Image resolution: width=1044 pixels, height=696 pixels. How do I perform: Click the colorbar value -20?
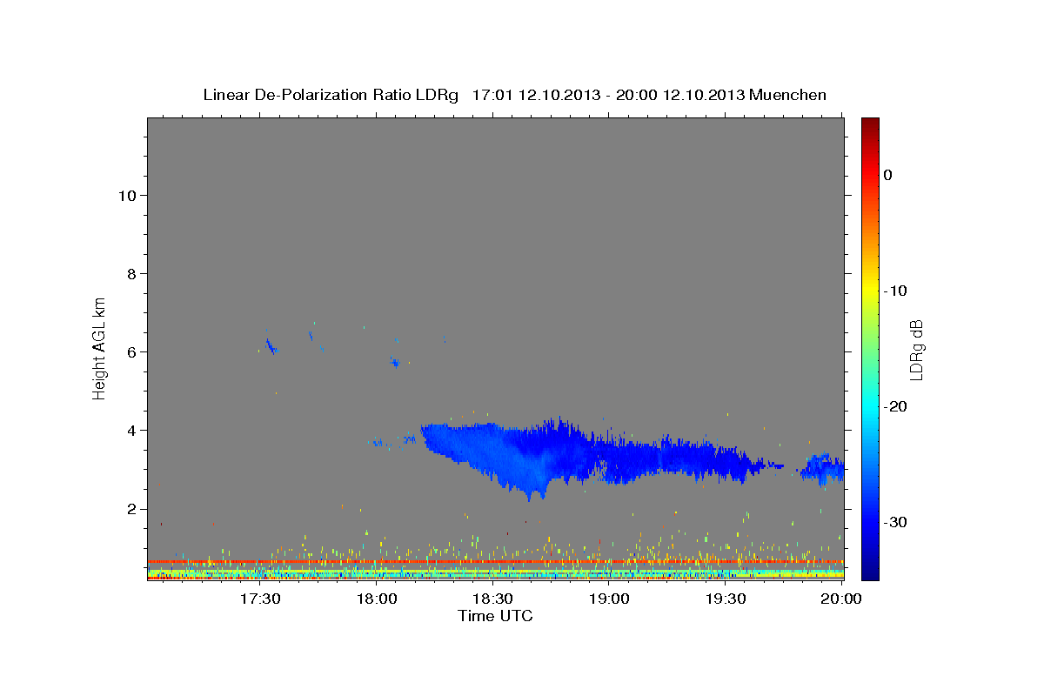pos(896,406)
